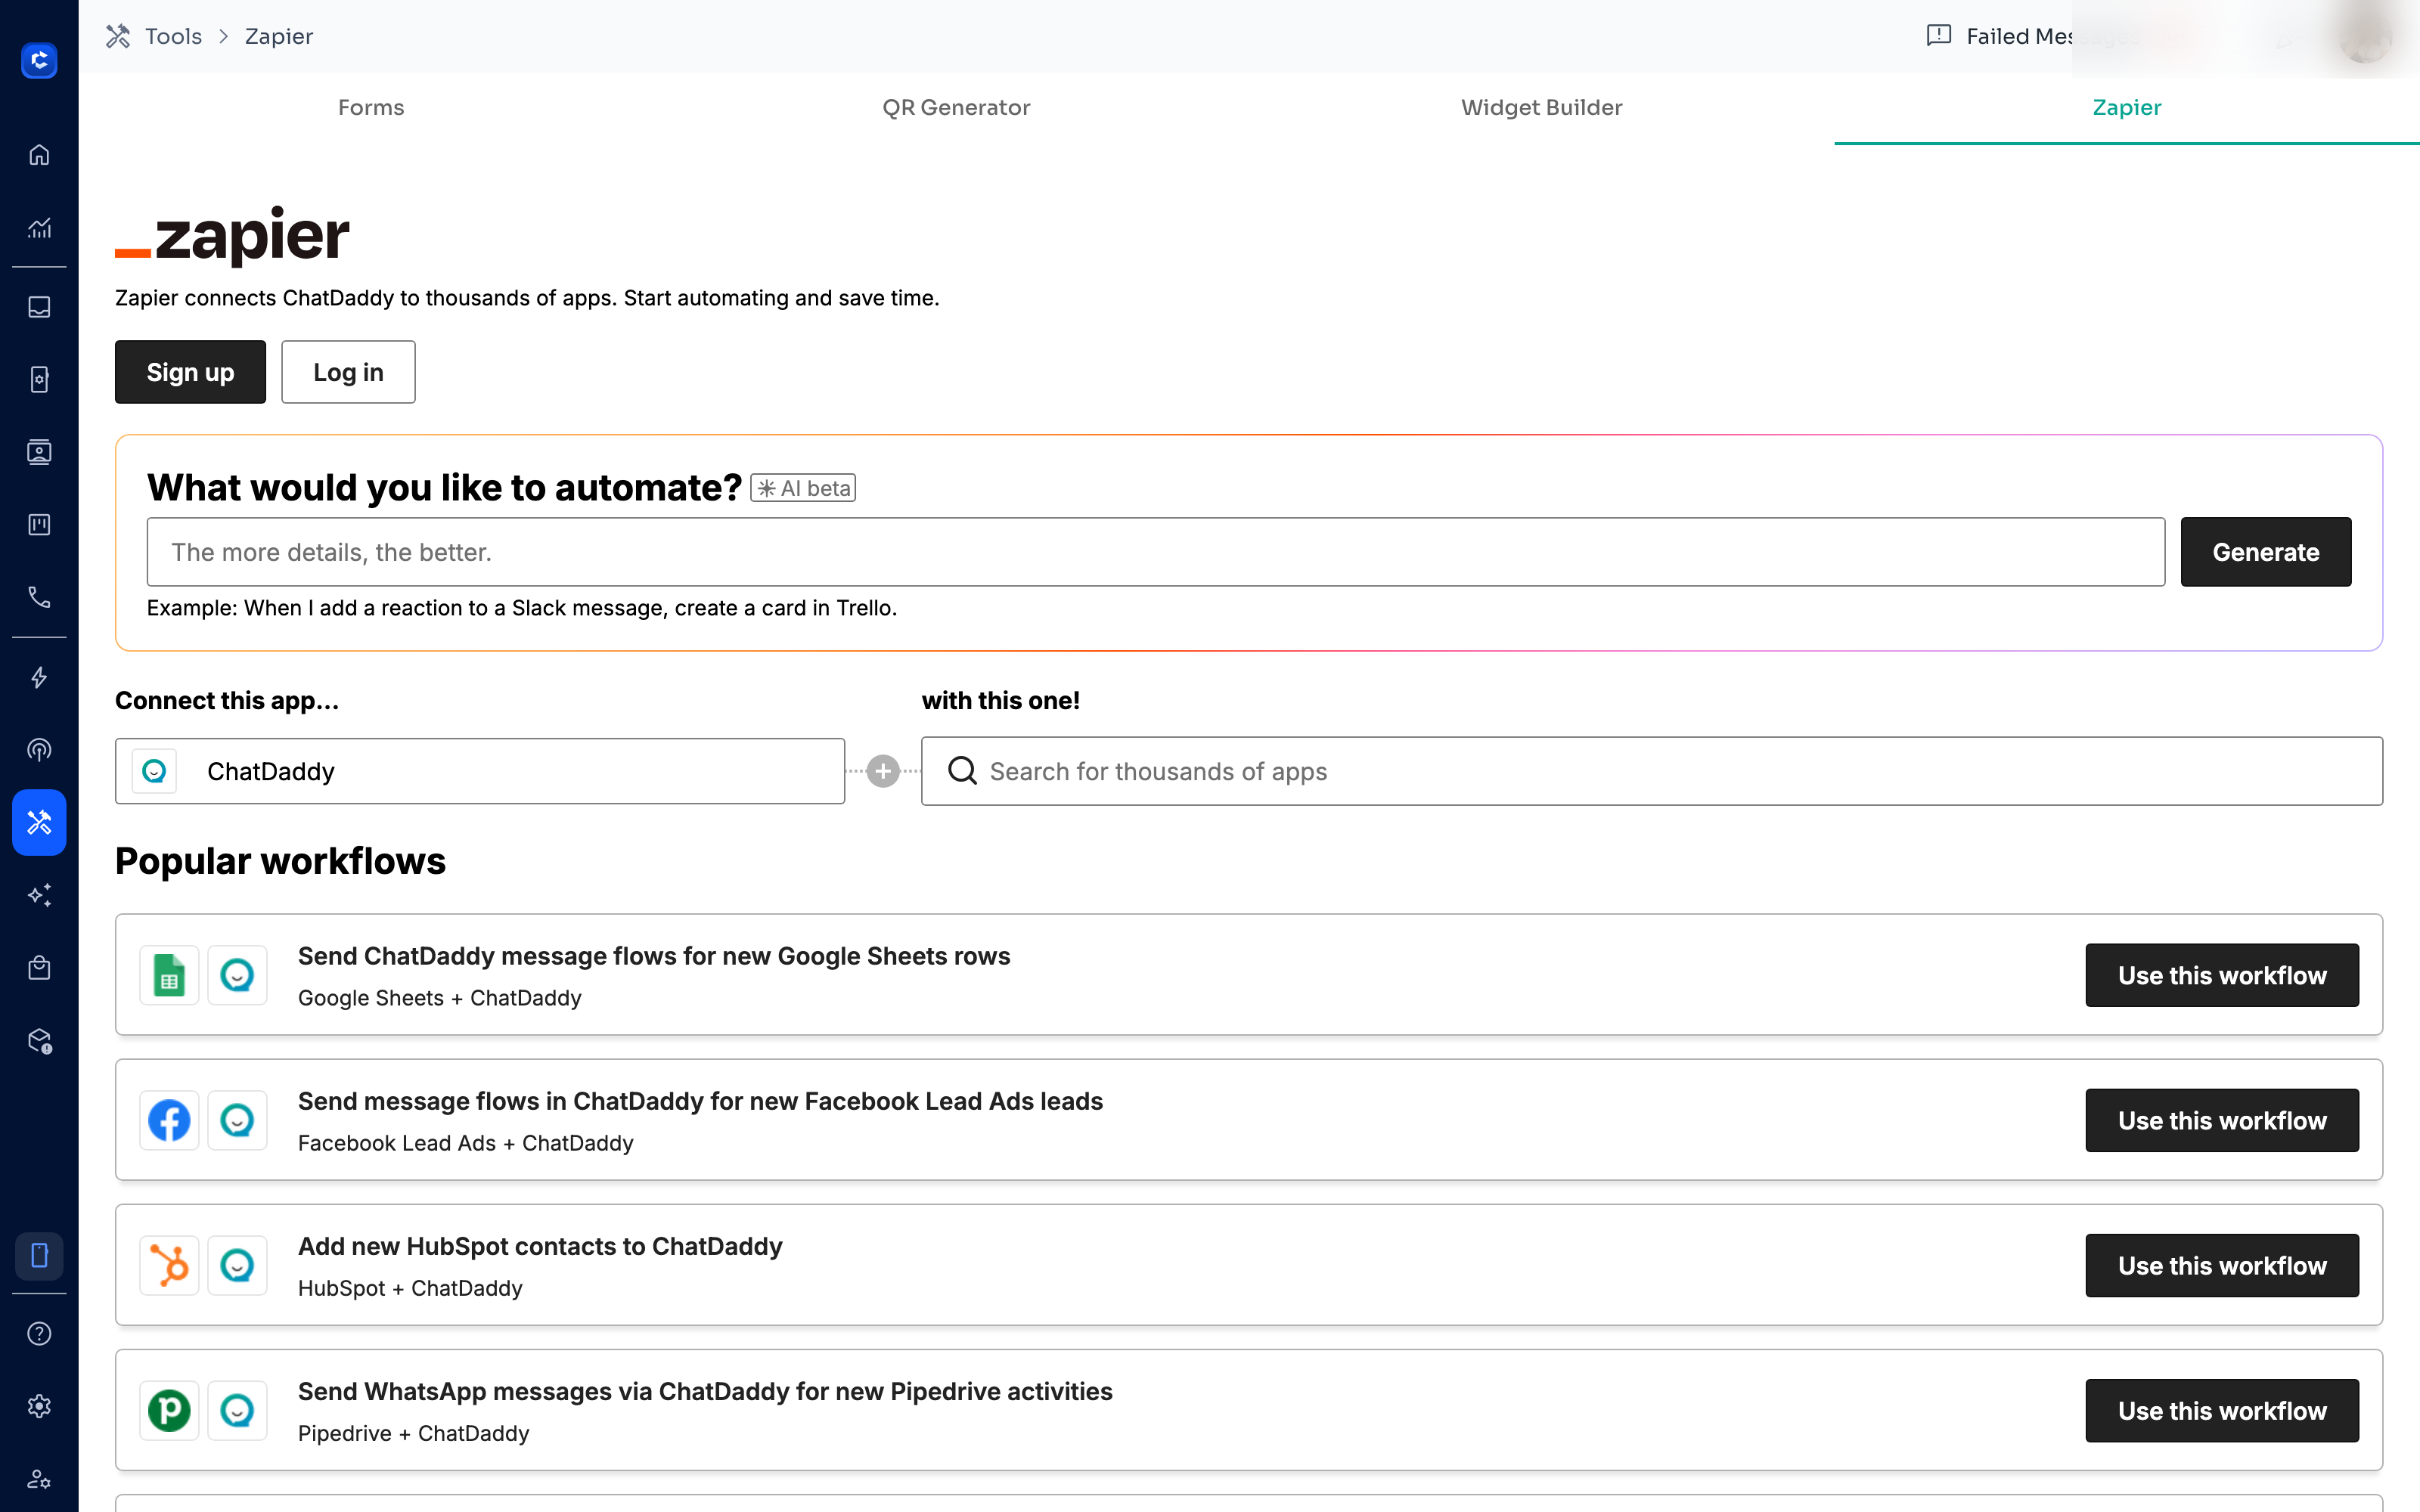Open the AI sparkles sidebar icon
Image resolution: width=2420 pixels, height=1512 pixels.
tap(39, 895)
